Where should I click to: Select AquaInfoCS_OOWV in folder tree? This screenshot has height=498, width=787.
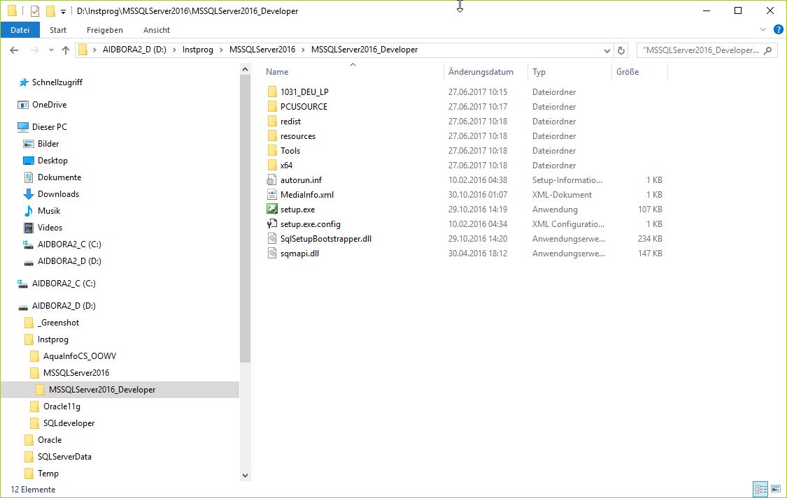(80, 356)
